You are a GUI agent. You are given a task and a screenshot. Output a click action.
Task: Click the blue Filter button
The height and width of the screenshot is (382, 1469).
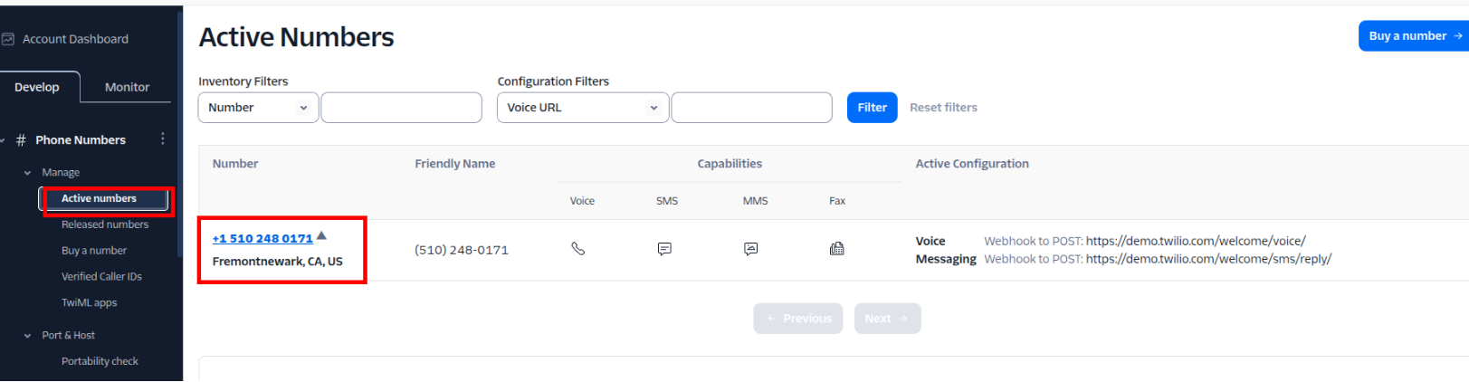click(872, 108)
